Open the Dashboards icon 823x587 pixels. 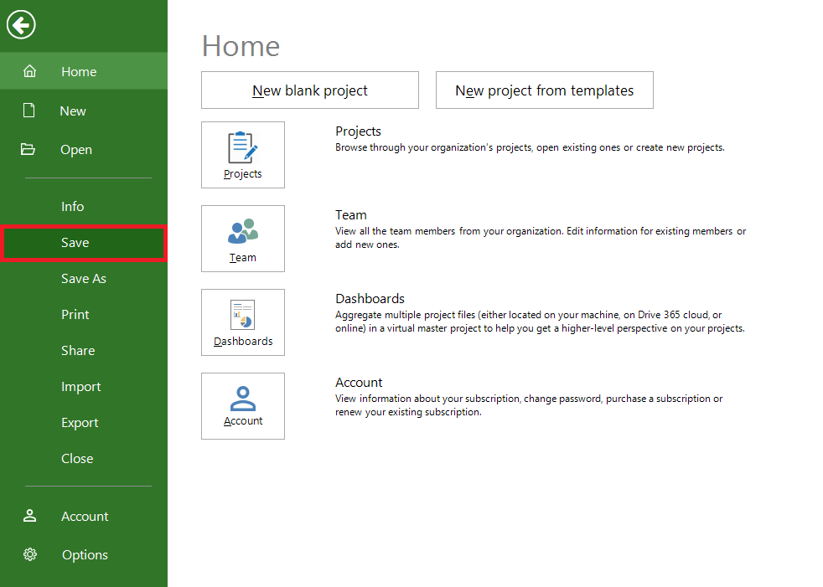242,322
